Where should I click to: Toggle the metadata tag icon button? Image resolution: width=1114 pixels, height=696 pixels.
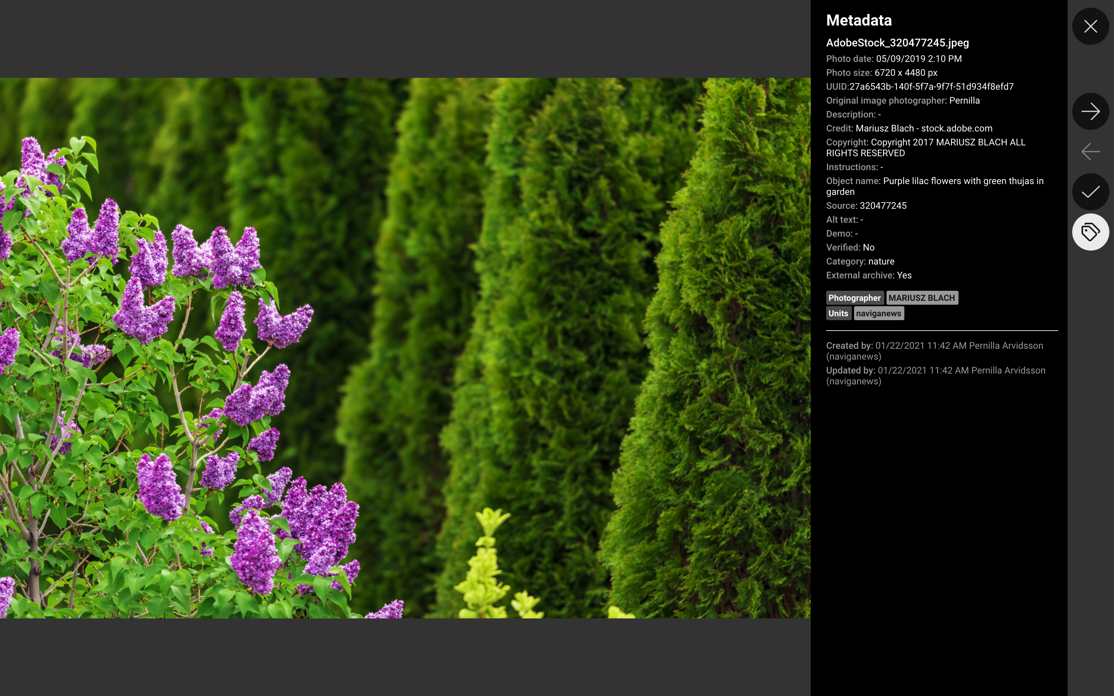coord(1090,232)
